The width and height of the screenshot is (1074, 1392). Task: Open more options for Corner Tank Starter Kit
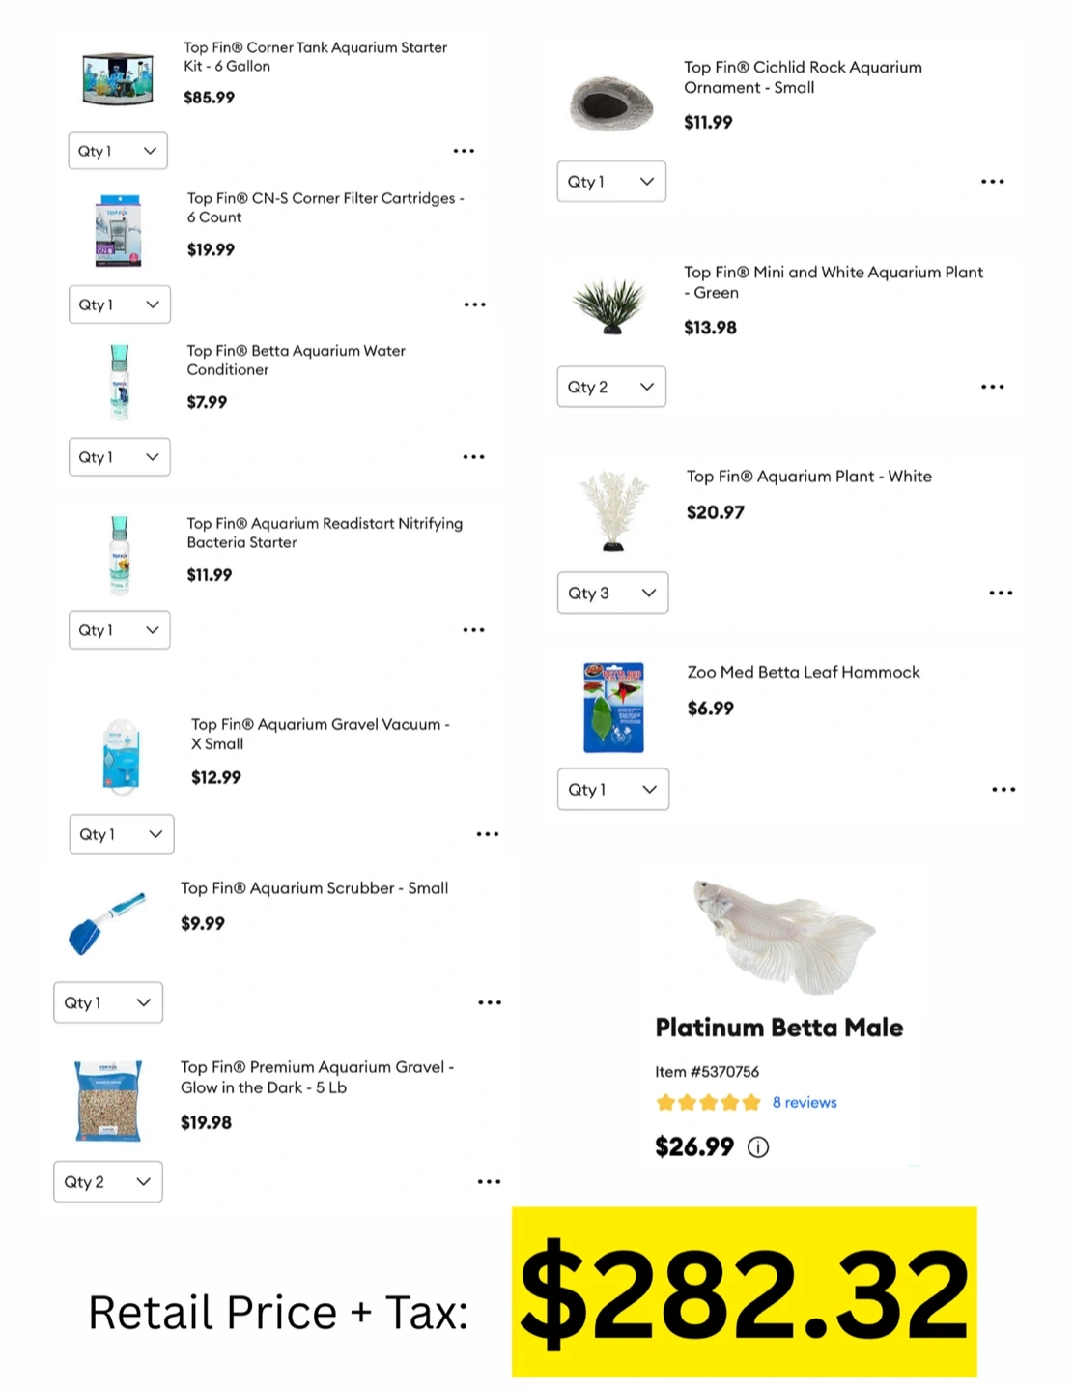(x=464, y=151)
